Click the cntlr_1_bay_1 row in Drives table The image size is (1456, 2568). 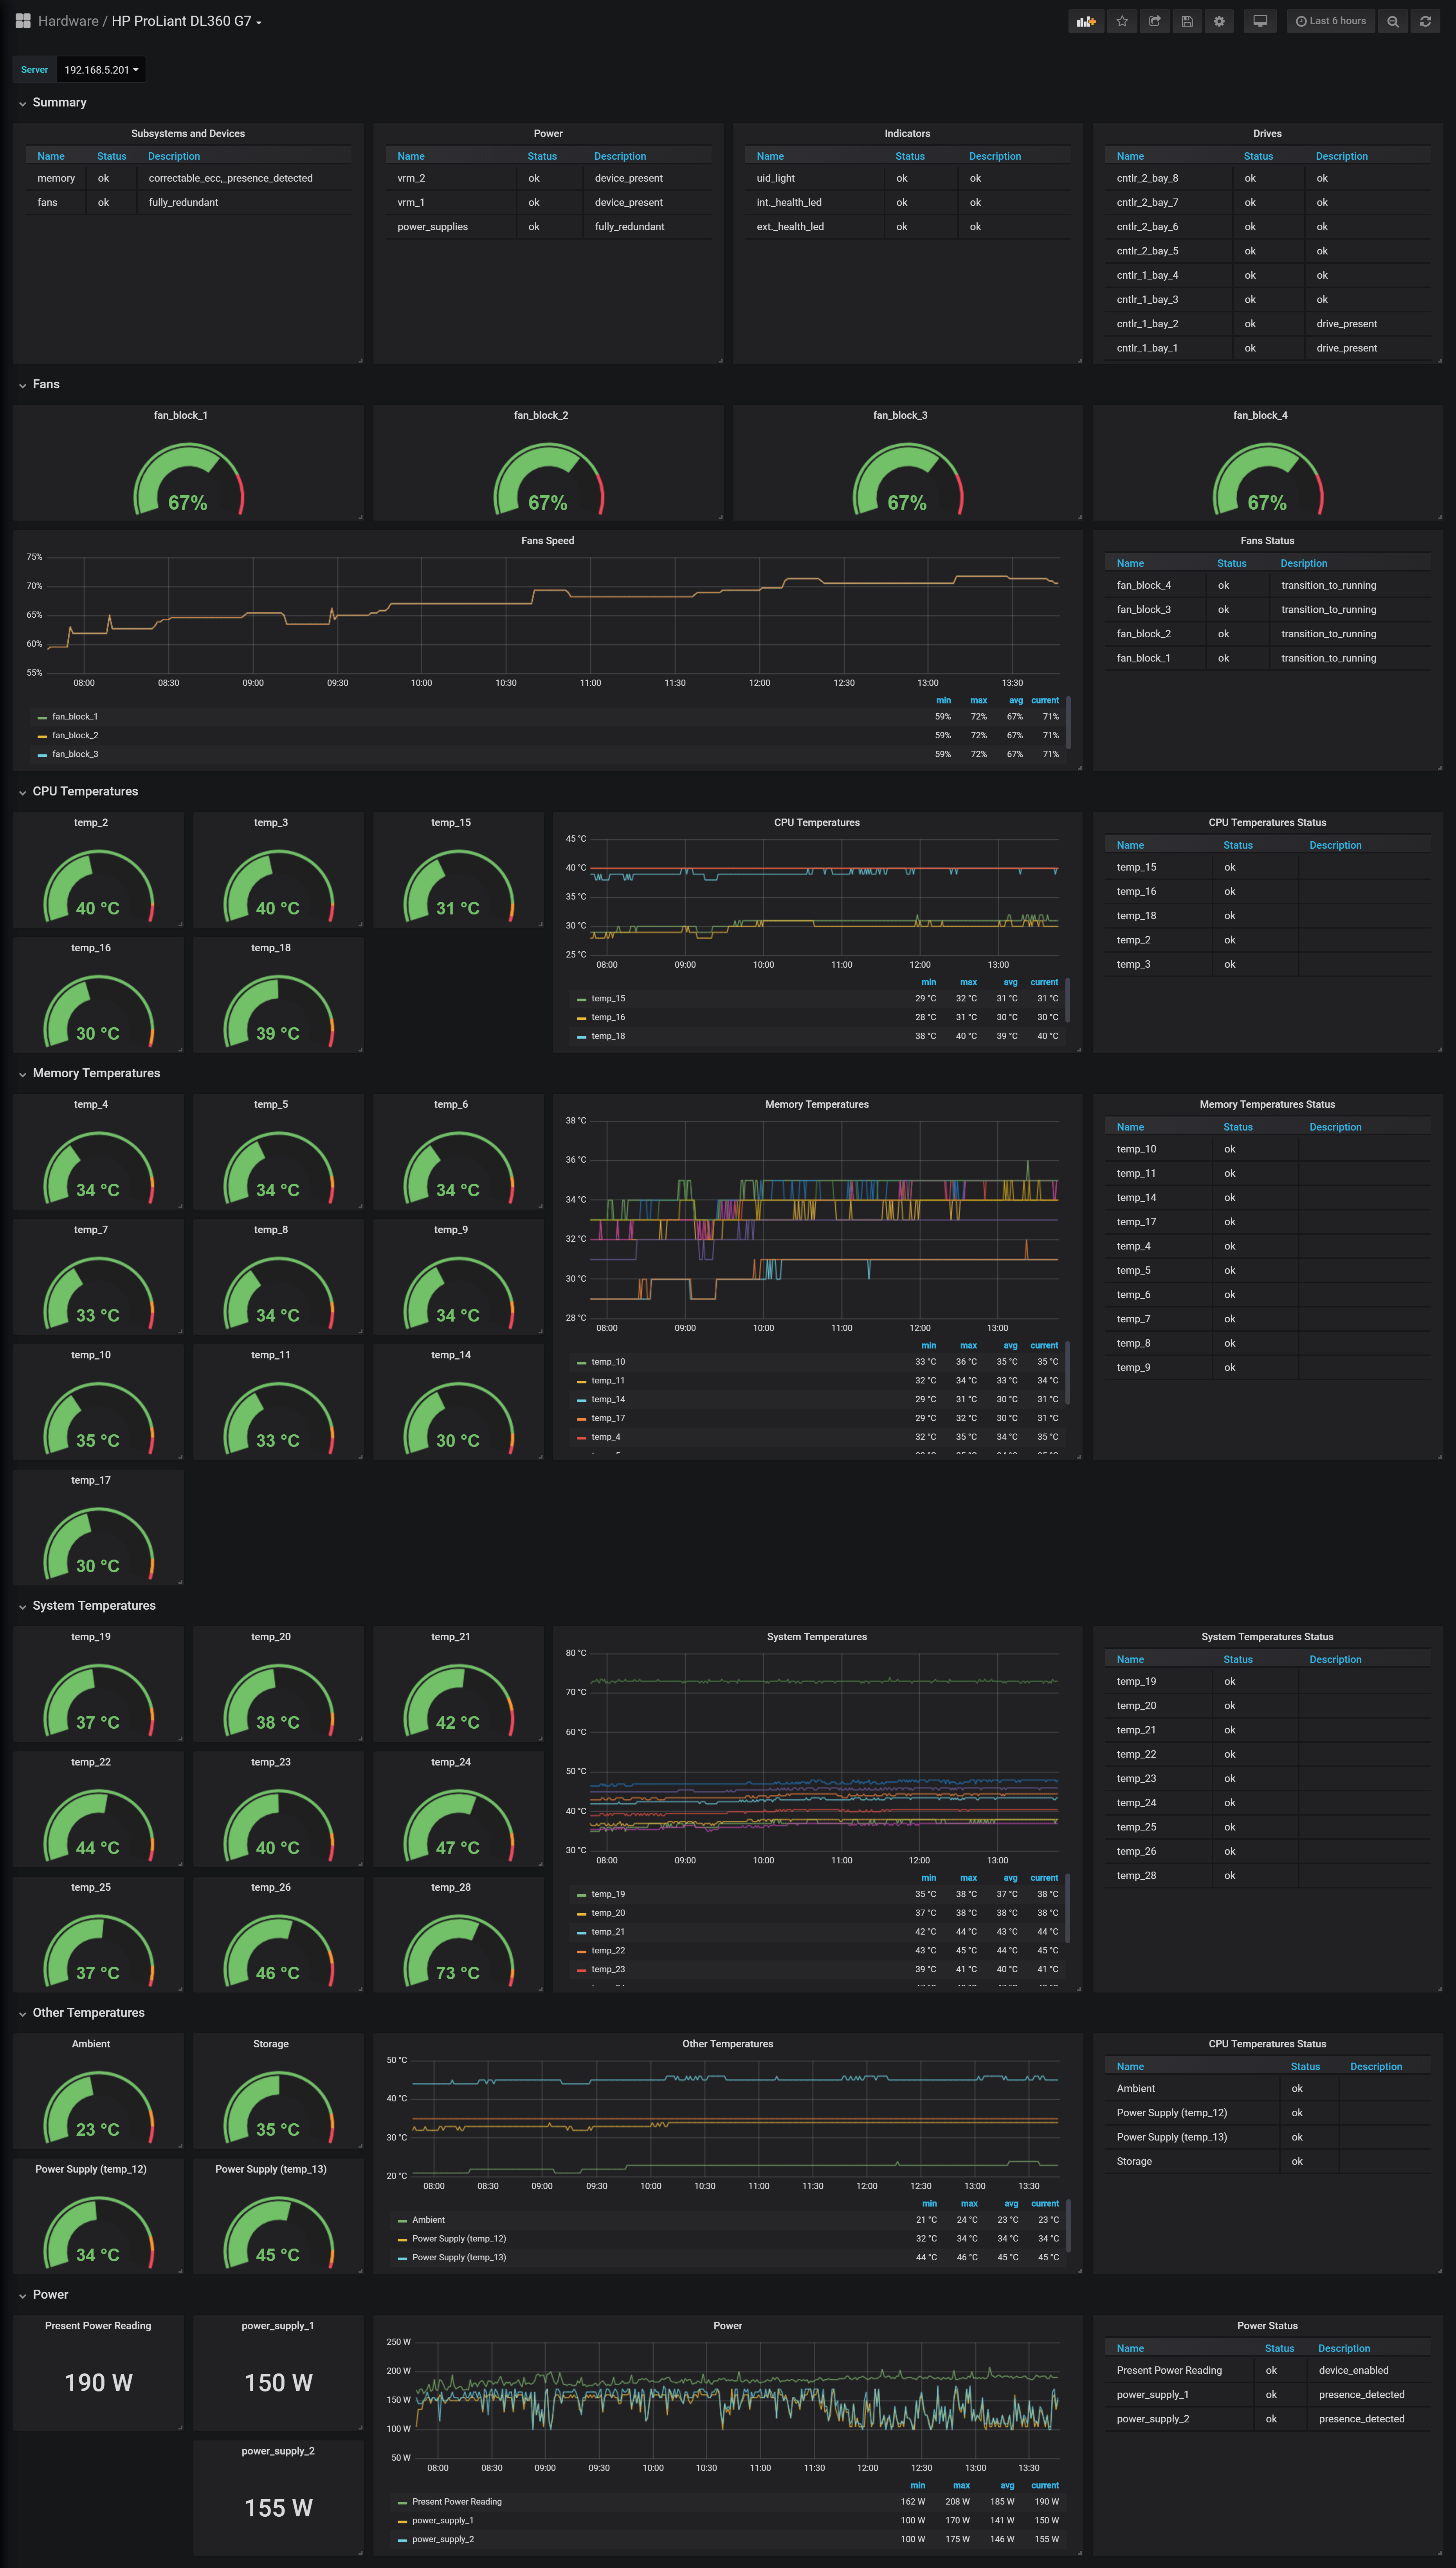click(1267, 349)
